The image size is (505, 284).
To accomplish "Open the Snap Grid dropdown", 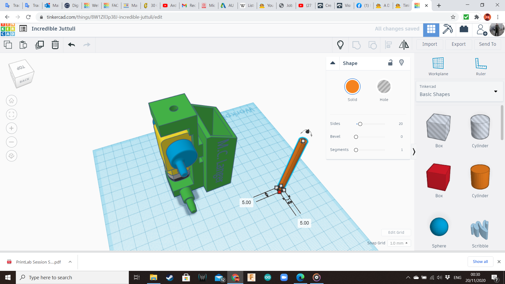I will point(399,243).
